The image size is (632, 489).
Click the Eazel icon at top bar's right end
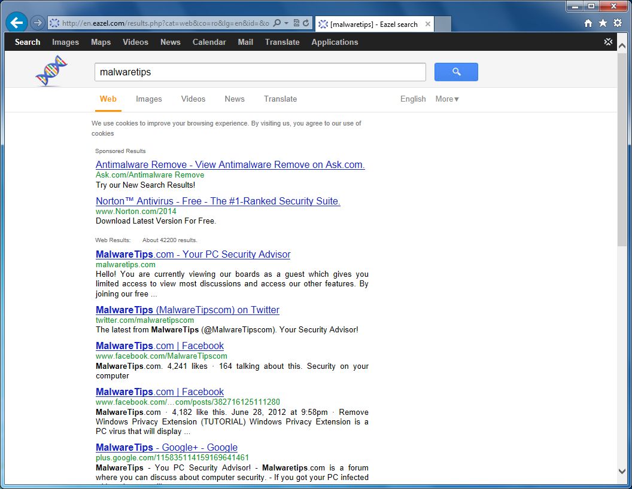click(x=608, y=42)
